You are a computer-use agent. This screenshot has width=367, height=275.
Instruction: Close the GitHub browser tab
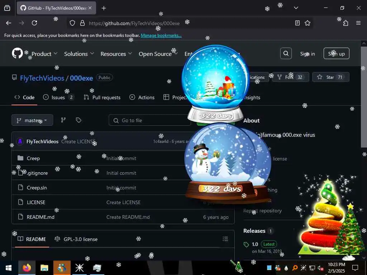coord(90,8)
